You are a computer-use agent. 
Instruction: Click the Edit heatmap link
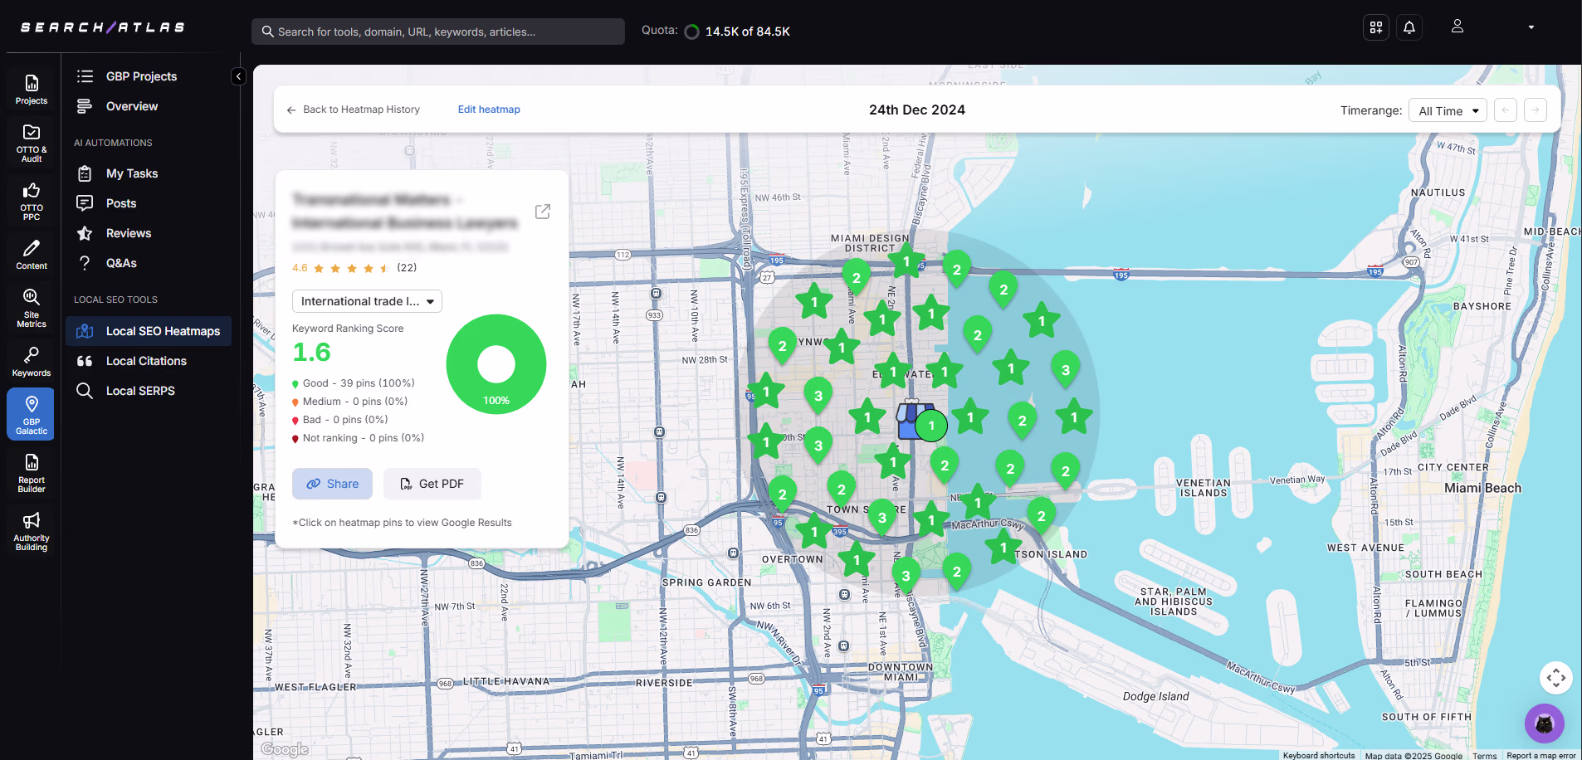(x=489, y=109)
